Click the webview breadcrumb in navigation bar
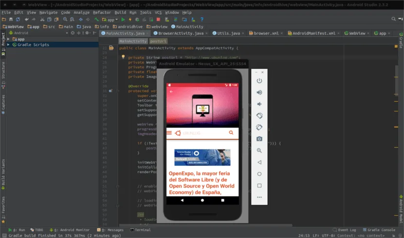The width and height of the screenshot is (404, 238). 157,27
